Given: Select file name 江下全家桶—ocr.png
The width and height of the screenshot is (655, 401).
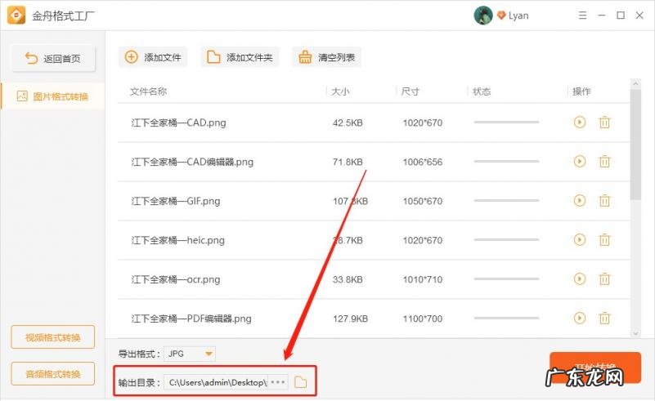Looking at the screenshot, I should [176, 279].
